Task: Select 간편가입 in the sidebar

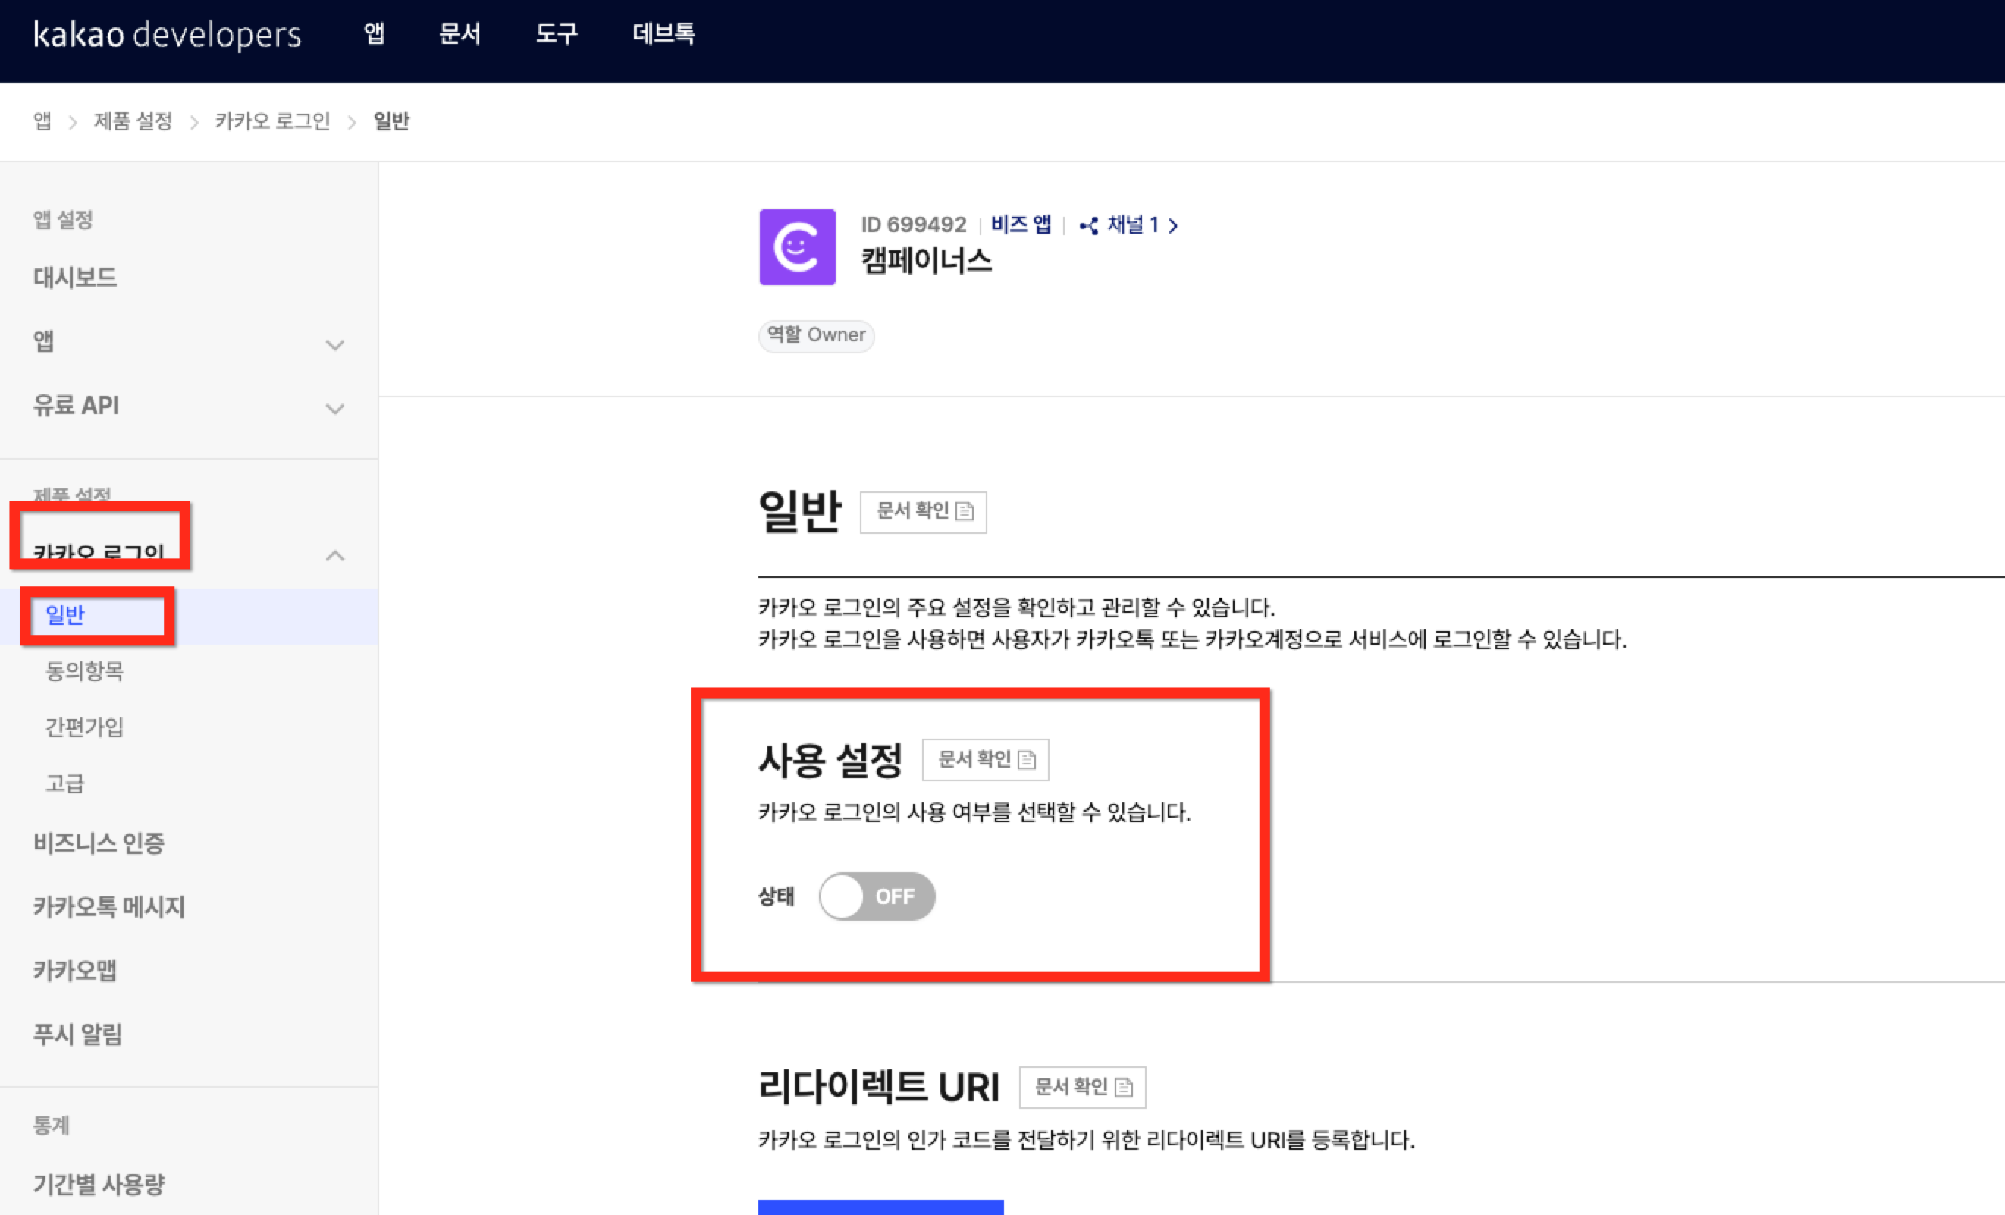Action: coord(85,727)
